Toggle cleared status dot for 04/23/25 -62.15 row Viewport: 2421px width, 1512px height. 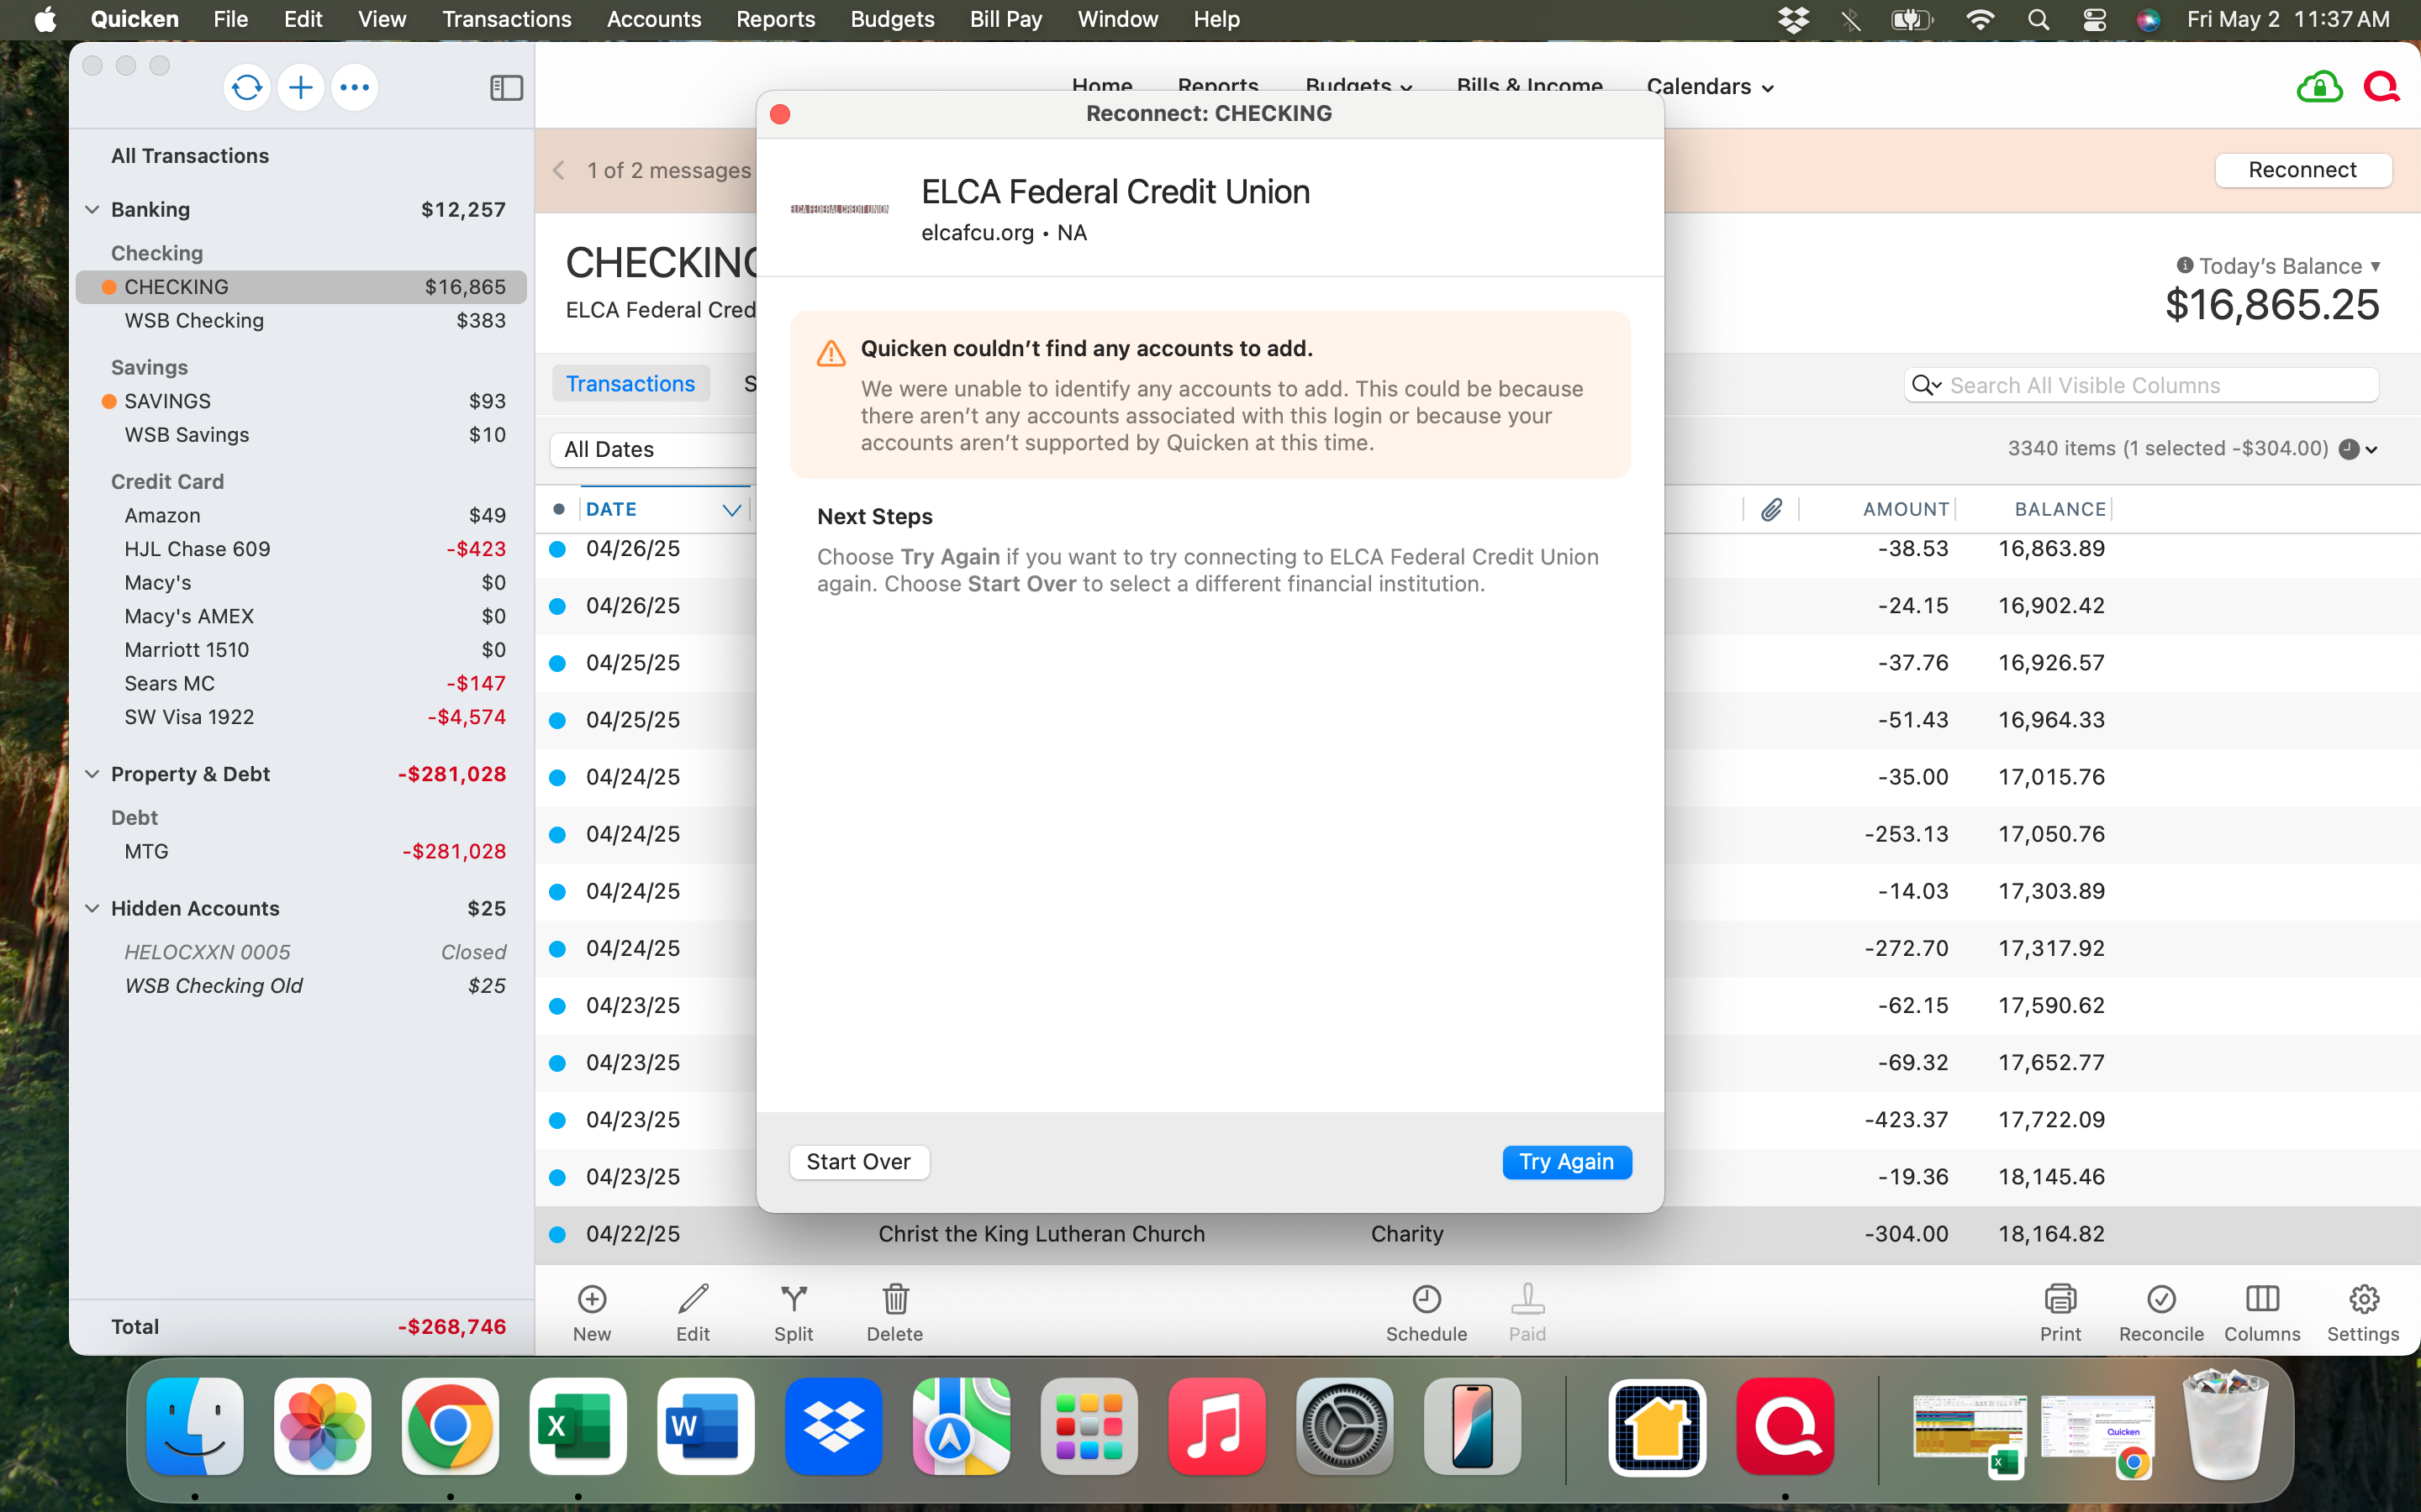point(558,1006)
